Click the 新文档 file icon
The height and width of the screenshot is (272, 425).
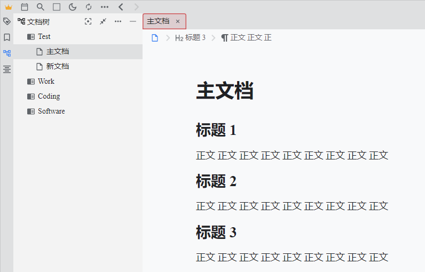40,67
